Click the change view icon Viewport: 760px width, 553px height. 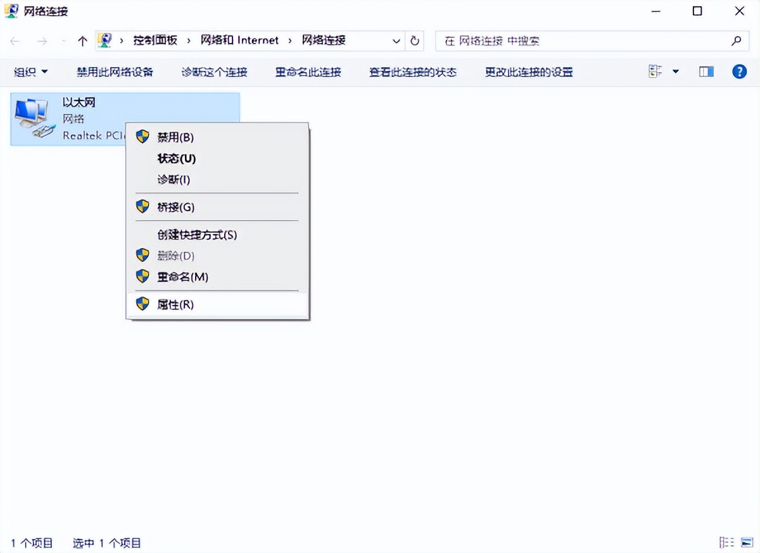click(x=655, y=71)
